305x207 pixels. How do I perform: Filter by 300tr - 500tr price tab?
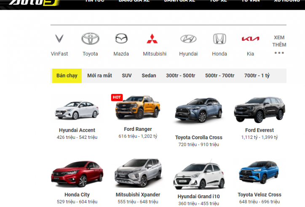pos(180,76)
